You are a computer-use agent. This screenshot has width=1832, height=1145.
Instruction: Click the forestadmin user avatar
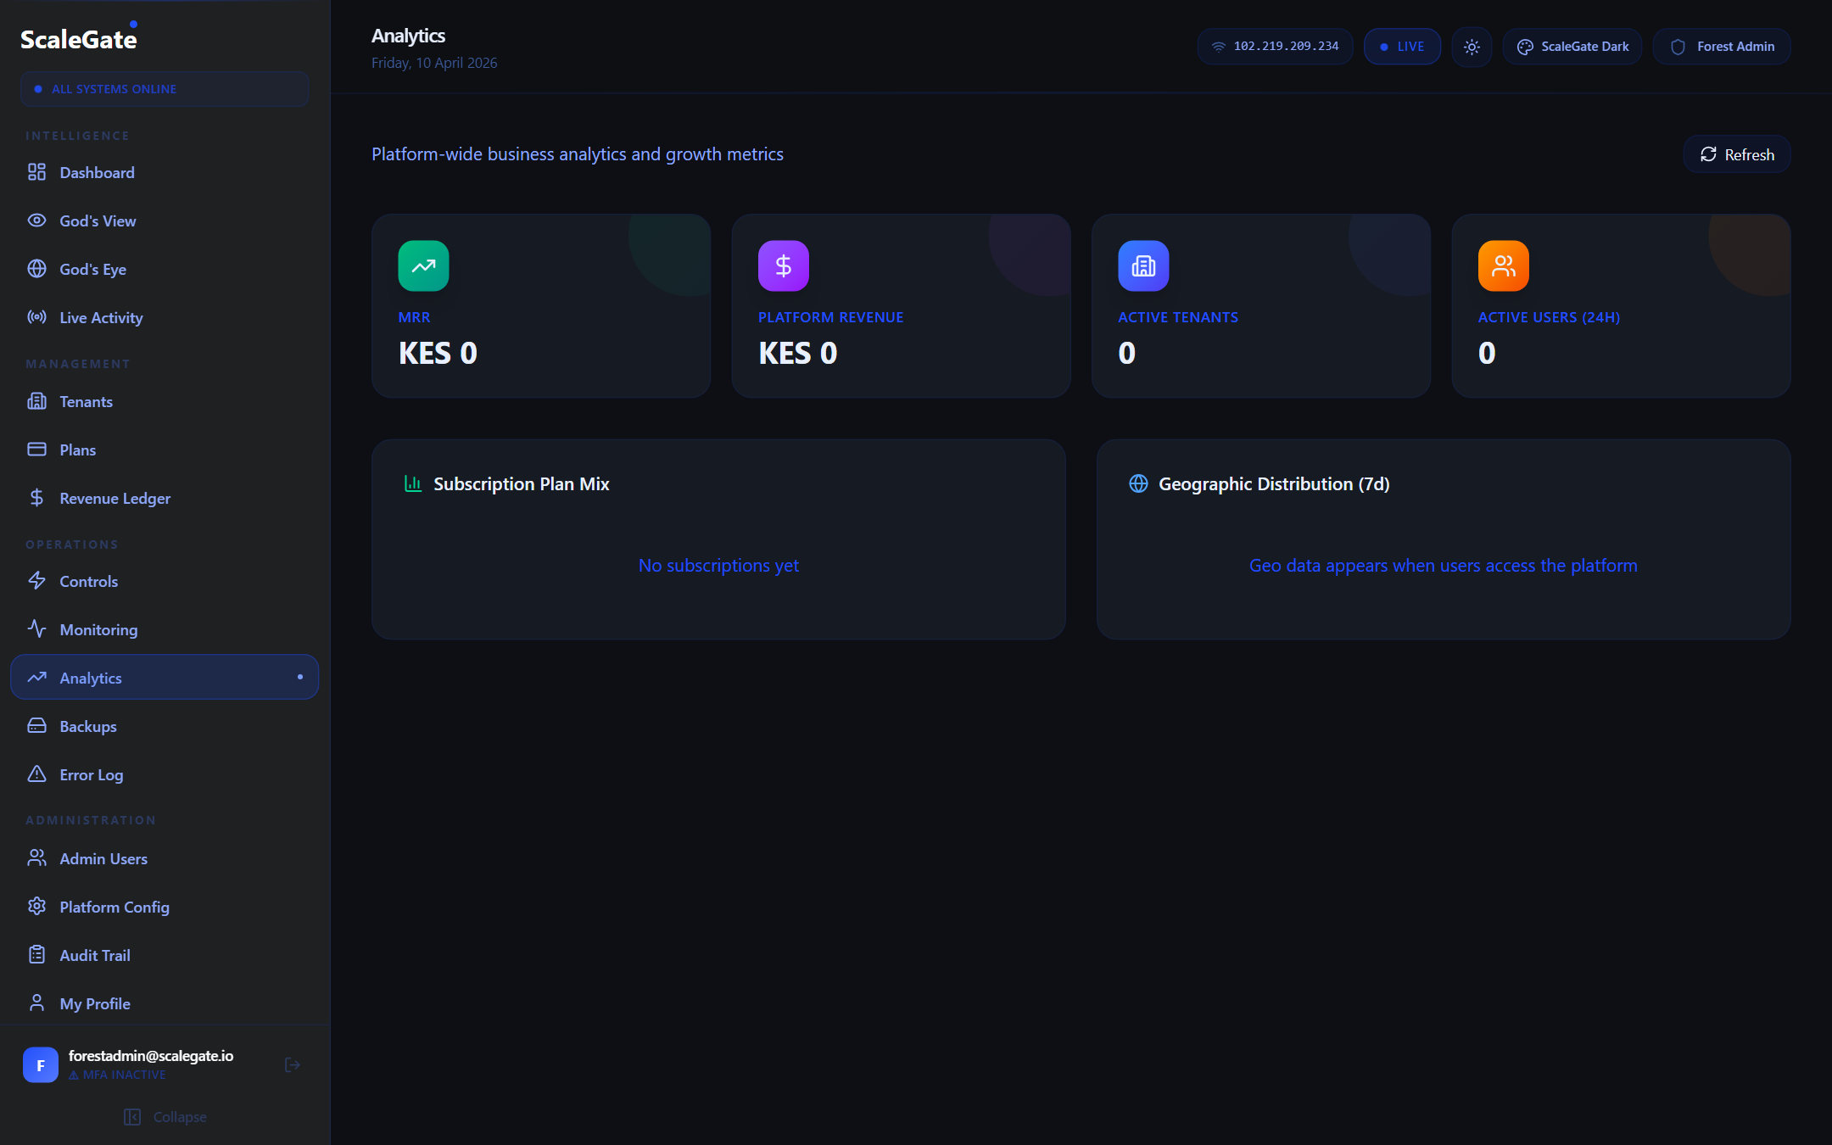pos(41,1064)
